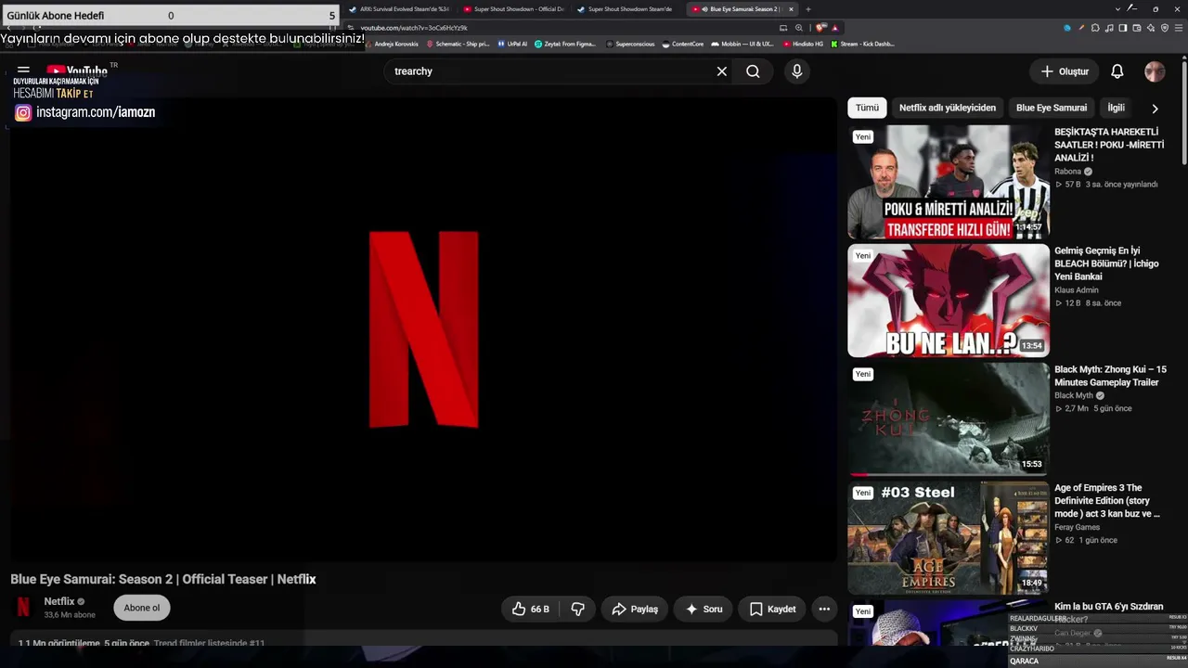Open the 'Beşiktaş'ta Hareketli Saatler' video title

1109,145
